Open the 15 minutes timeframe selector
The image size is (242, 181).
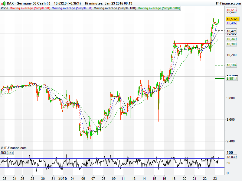pos(93,3)
